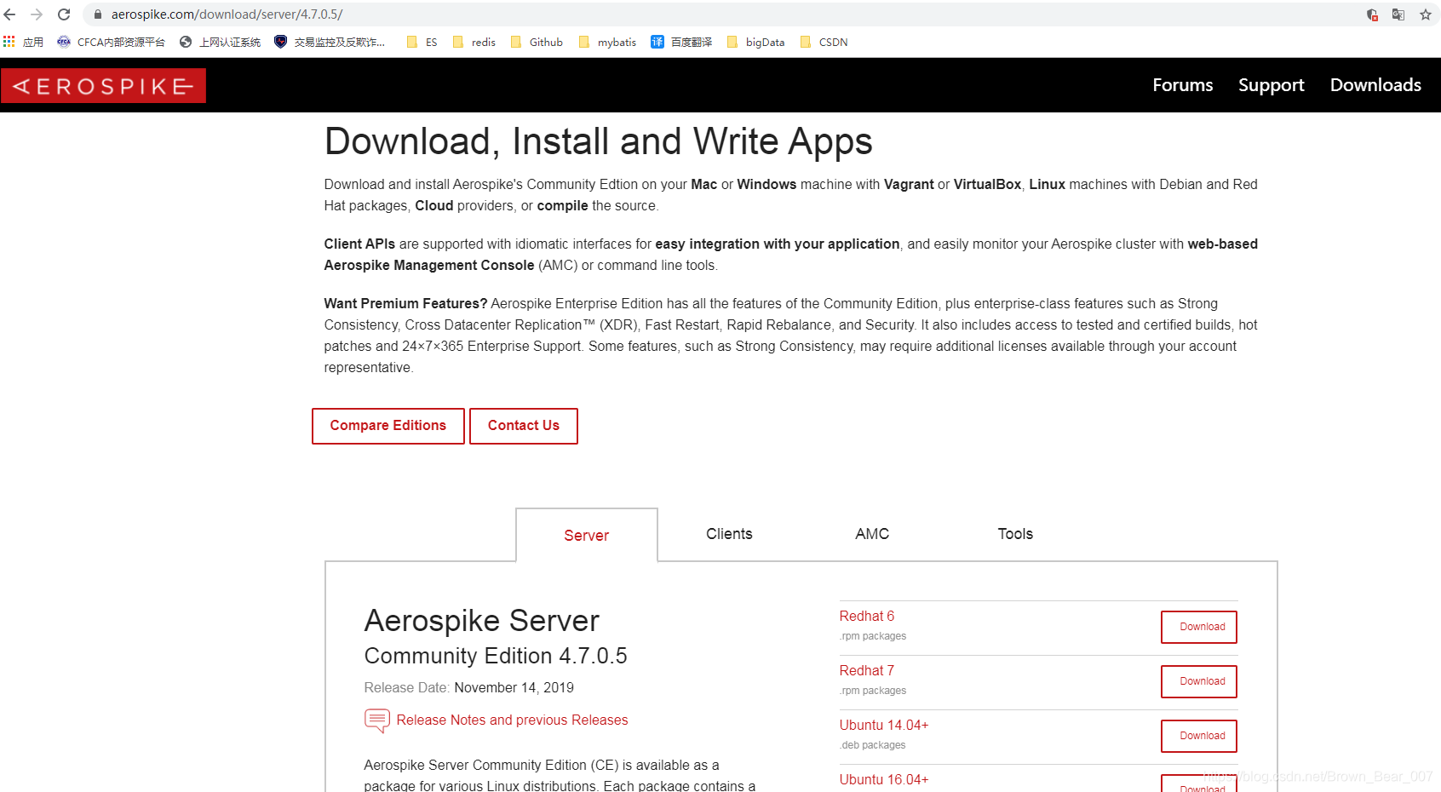Click the browser forward arrow
This screenshot has width=1441, height=792.
[37, 14]
